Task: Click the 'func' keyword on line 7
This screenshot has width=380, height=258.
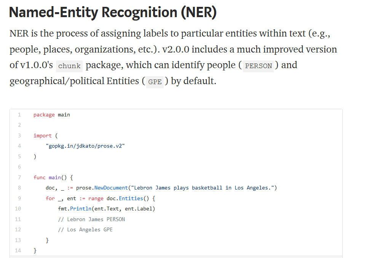Action: point(40,177)
